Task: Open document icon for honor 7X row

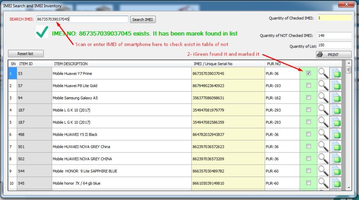Action: (x=336, y=183)
